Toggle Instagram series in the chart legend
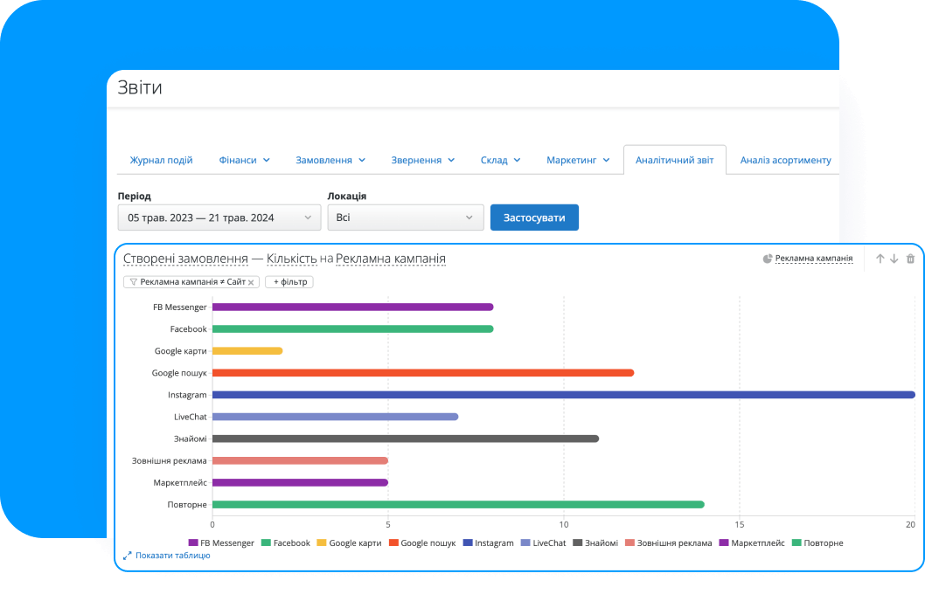This screenshot has width=925, height=601. (x=488, y=542)
